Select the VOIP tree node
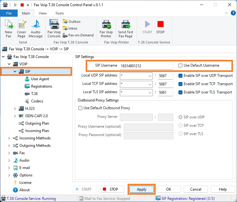Screen dimensions: 237x202 20,64
